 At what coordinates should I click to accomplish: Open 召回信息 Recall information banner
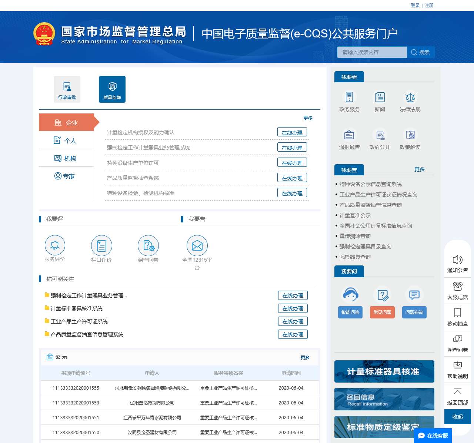pyautogui.click(x=384, y=399)
